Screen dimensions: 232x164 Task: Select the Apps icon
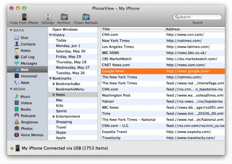17,82
